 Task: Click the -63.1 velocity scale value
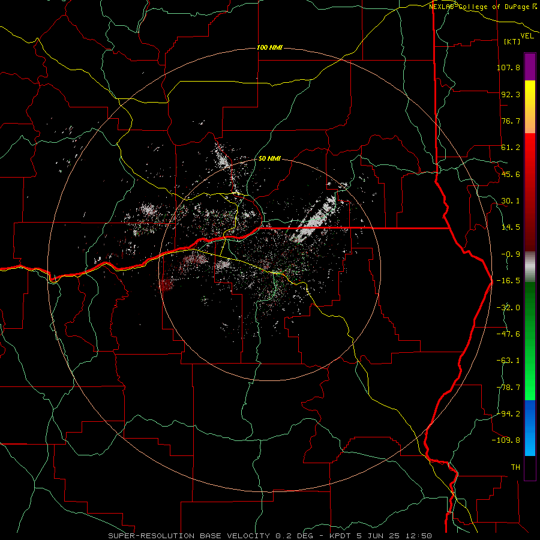[508, 361]
